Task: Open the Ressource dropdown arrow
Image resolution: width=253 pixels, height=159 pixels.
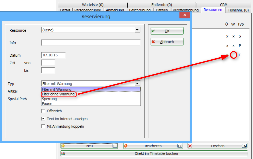Action: point(137,30)
